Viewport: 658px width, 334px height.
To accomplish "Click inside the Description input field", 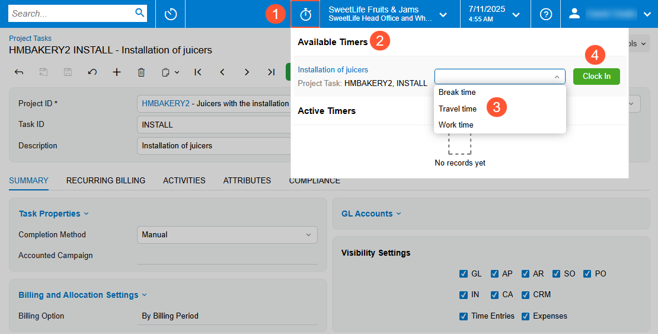I will [213, 146].
